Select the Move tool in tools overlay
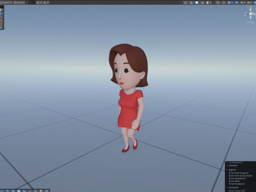Screen dimensions: 256x192 [x=2, y=13]
